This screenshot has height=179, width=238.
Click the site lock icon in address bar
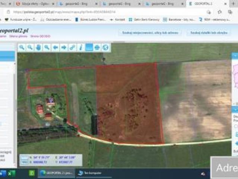(x=9, y=12)
